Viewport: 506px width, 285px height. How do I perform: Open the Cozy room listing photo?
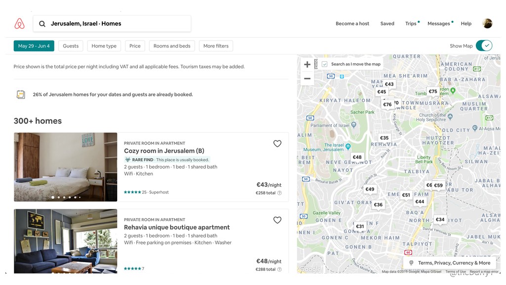pos(66,167)
